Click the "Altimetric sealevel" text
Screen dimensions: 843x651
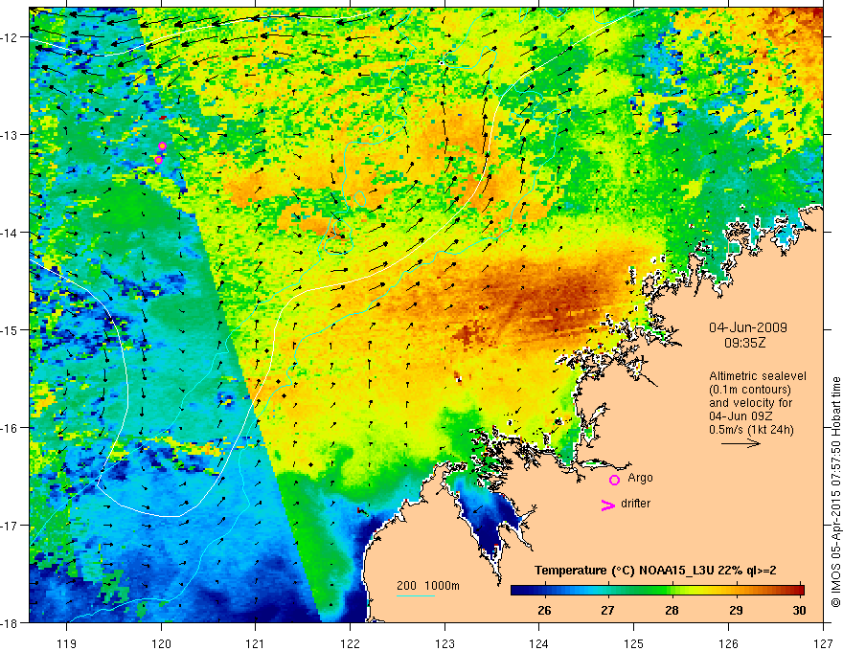[758, 376]
